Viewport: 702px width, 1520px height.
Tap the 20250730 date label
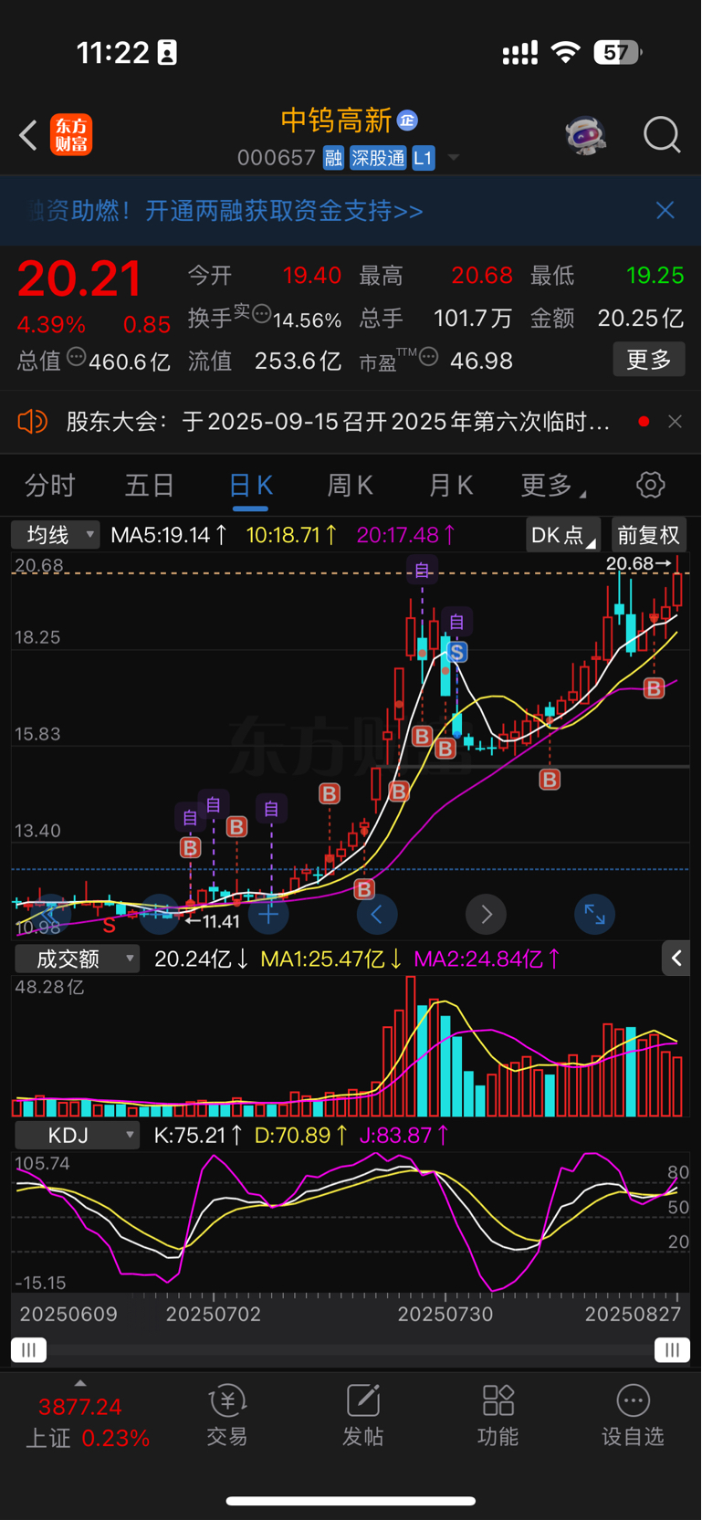pyautogui.click(x=445, y=1314)
